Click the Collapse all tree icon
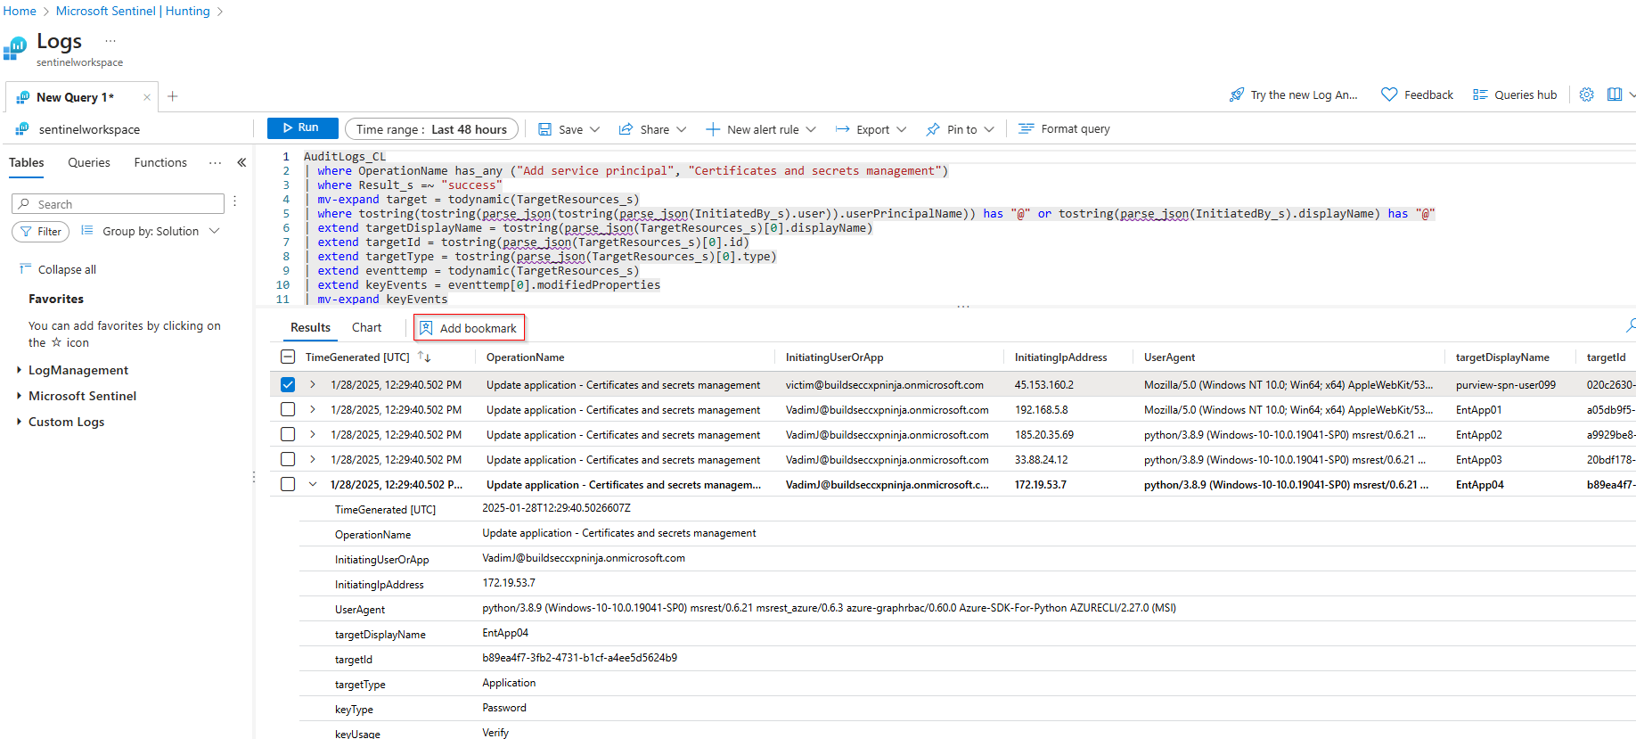The height and width of the screenshot is (739, 1636). point(25,268)
